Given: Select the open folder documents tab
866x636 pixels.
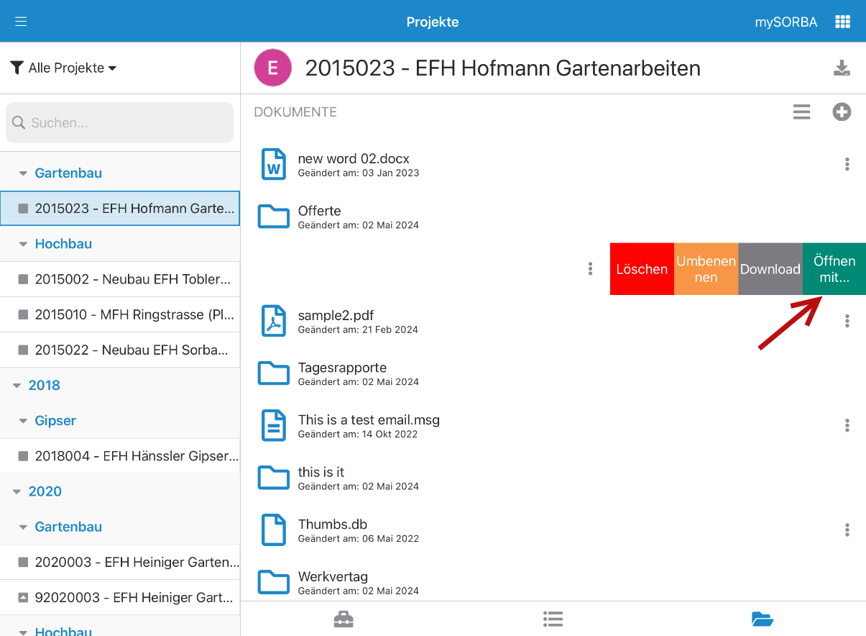Looking at the screenshot, I should point(762,619).
